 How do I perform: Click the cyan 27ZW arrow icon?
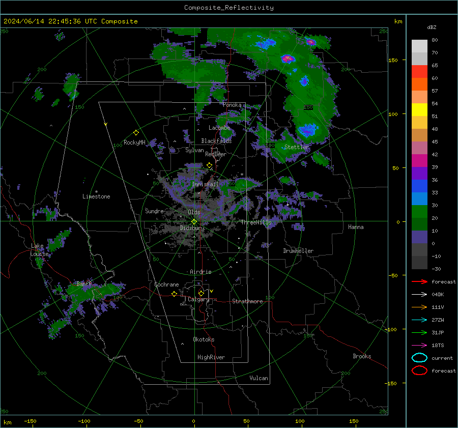(419, 320)
